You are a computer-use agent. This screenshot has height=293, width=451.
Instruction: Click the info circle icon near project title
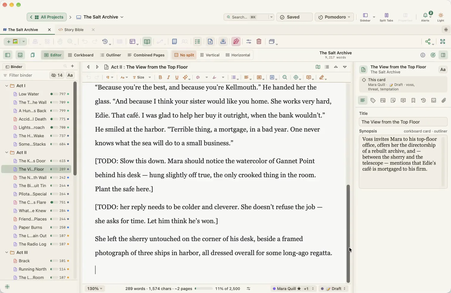tap(423, 55)
